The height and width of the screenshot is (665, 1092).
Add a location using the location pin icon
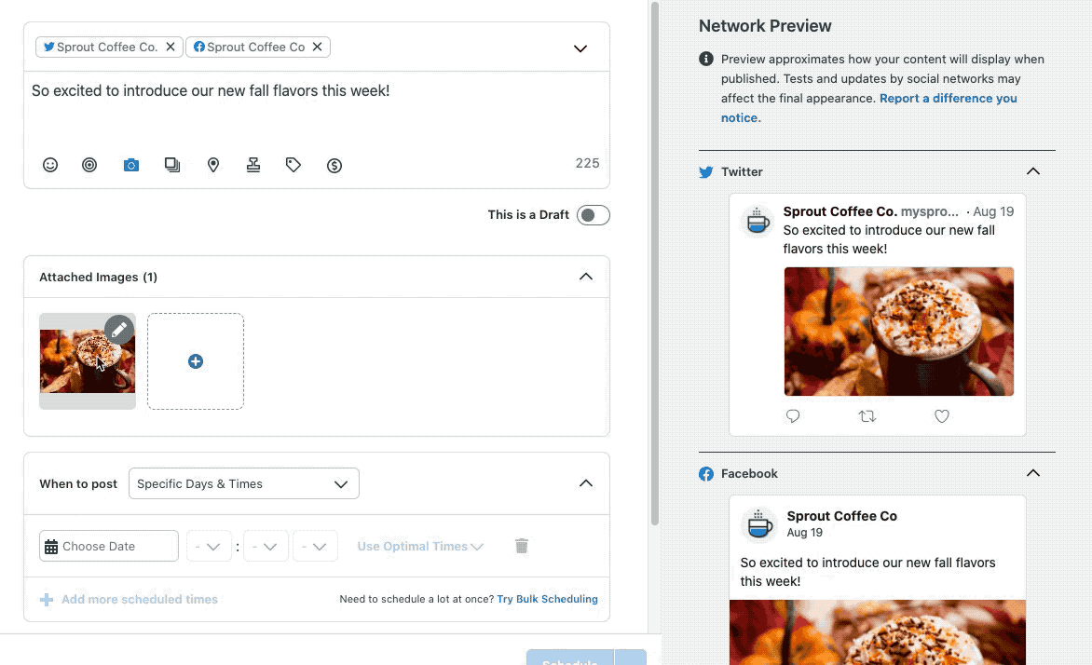213,165
